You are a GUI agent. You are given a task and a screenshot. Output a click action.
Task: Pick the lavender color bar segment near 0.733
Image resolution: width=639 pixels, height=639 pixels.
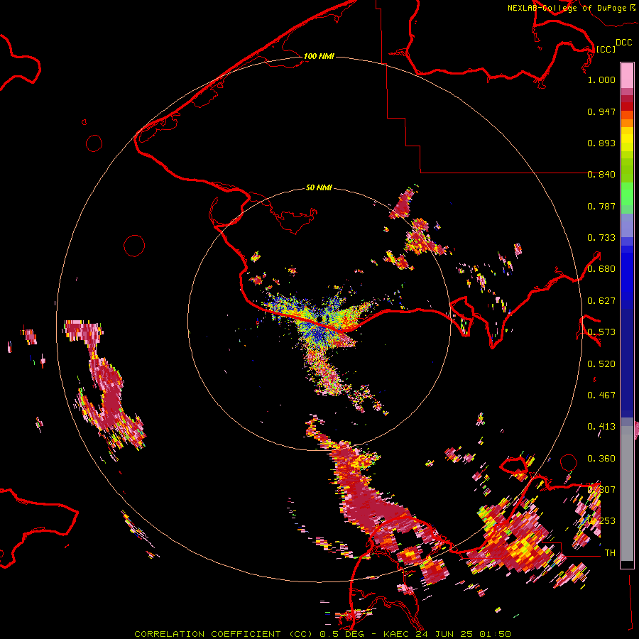(627, 225)
